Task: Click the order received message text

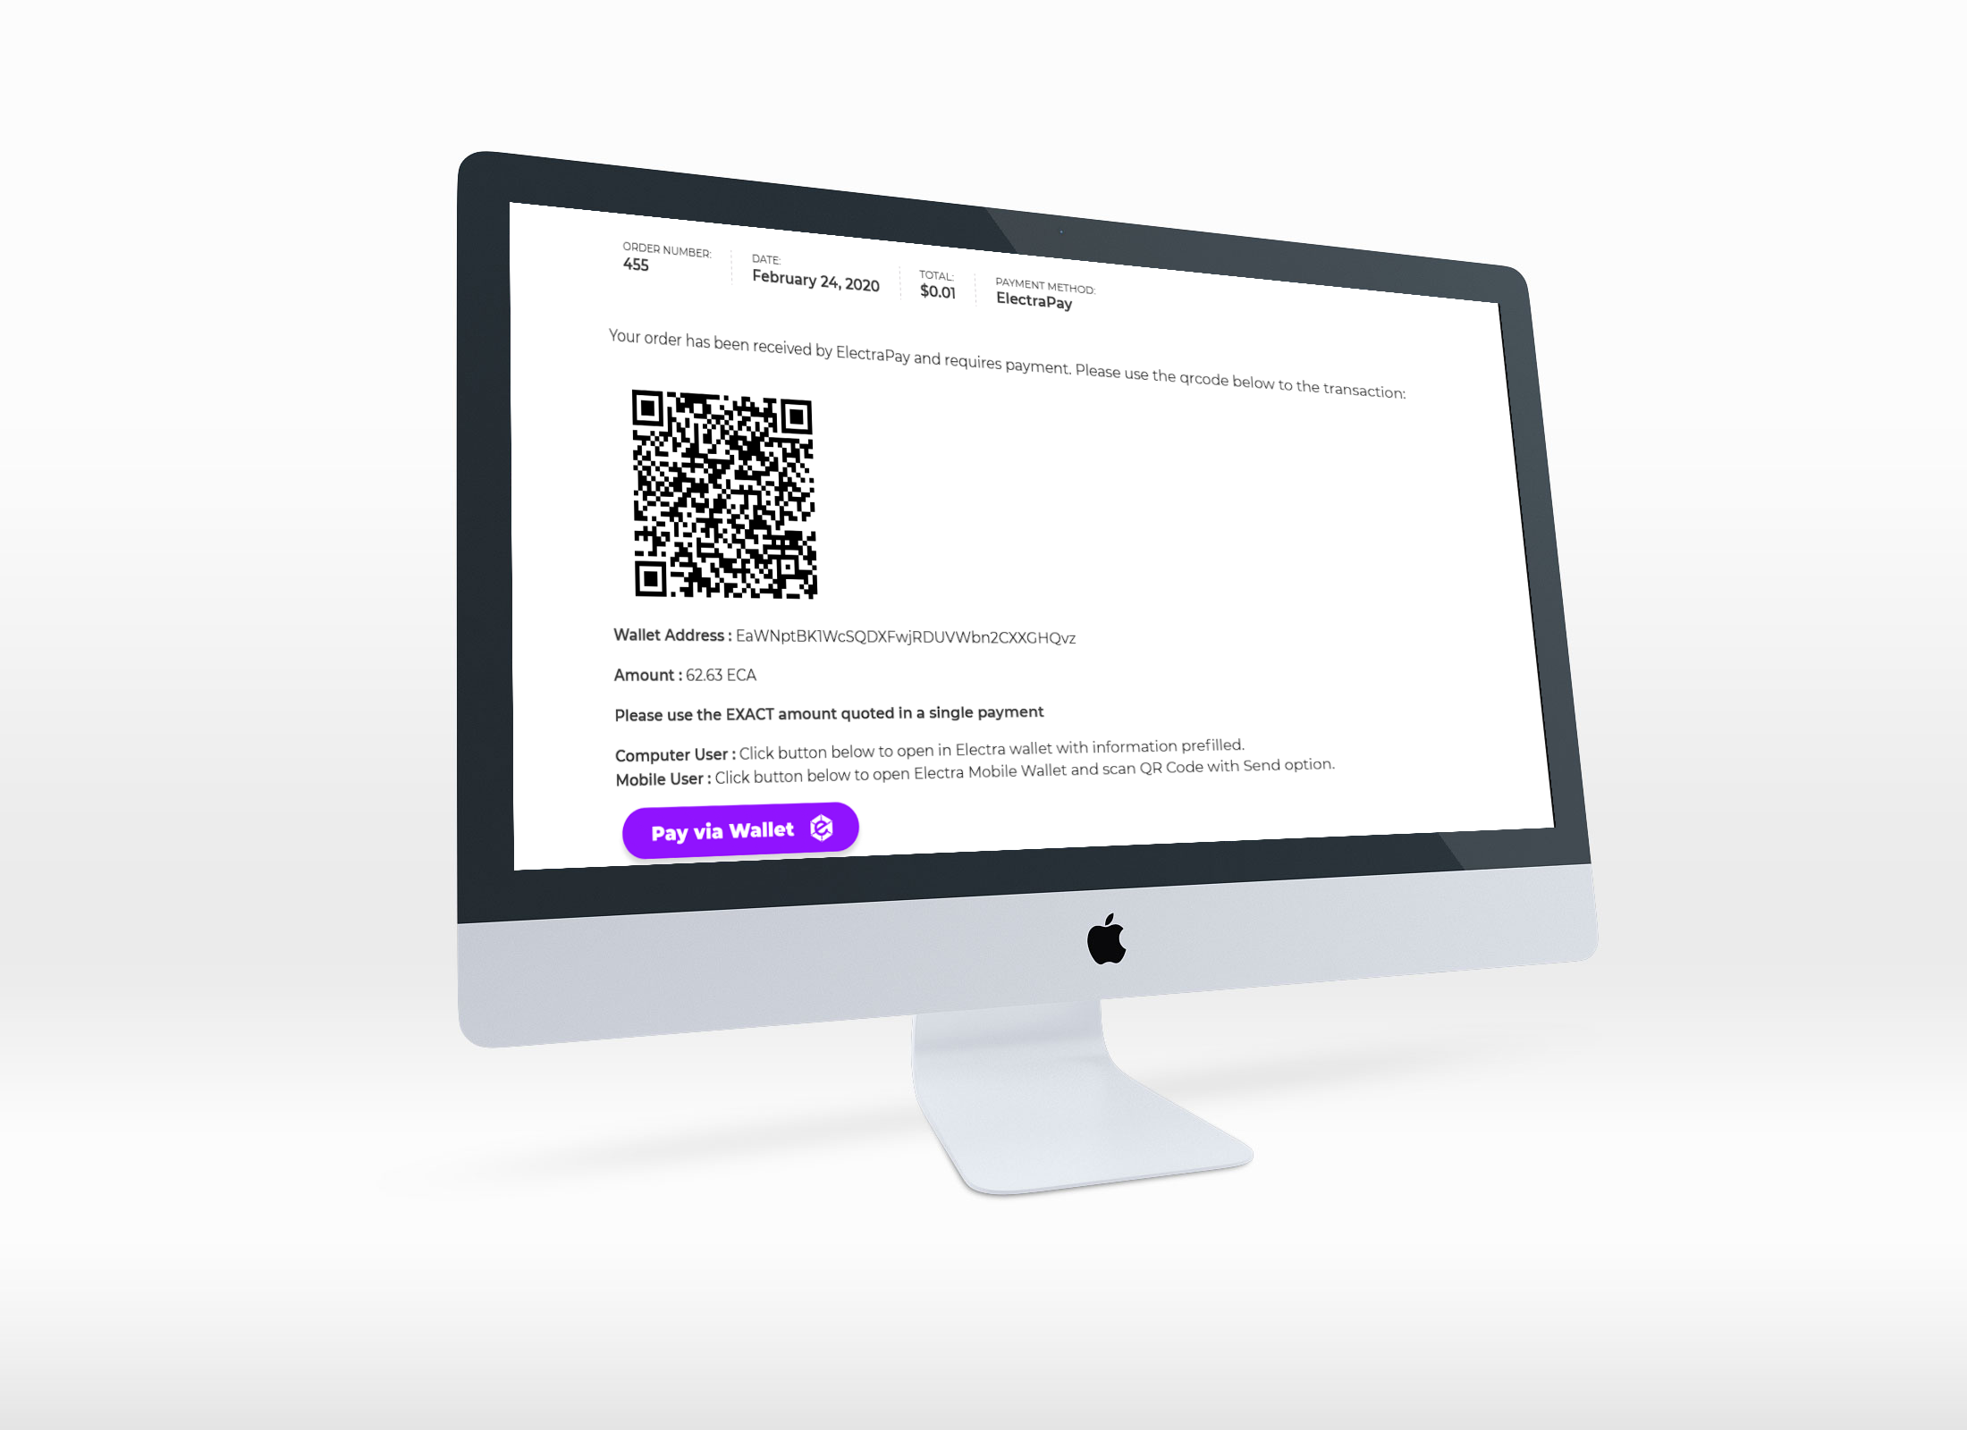Action: coord(1007,365)
